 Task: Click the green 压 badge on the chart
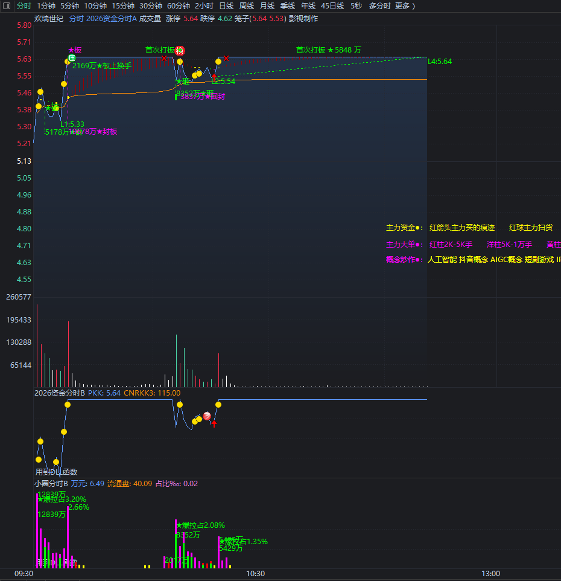pyautogui.click(x=72, y=58)
